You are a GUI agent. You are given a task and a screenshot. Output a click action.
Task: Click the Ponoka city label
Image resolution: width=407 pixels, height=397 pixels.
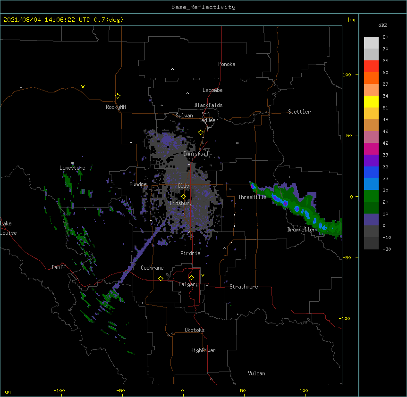coord(227,64)
